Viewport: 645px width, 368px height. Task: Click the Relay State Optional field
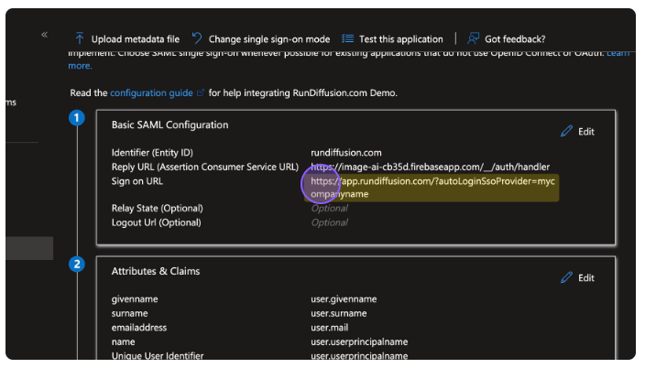[x=329, y=209]
